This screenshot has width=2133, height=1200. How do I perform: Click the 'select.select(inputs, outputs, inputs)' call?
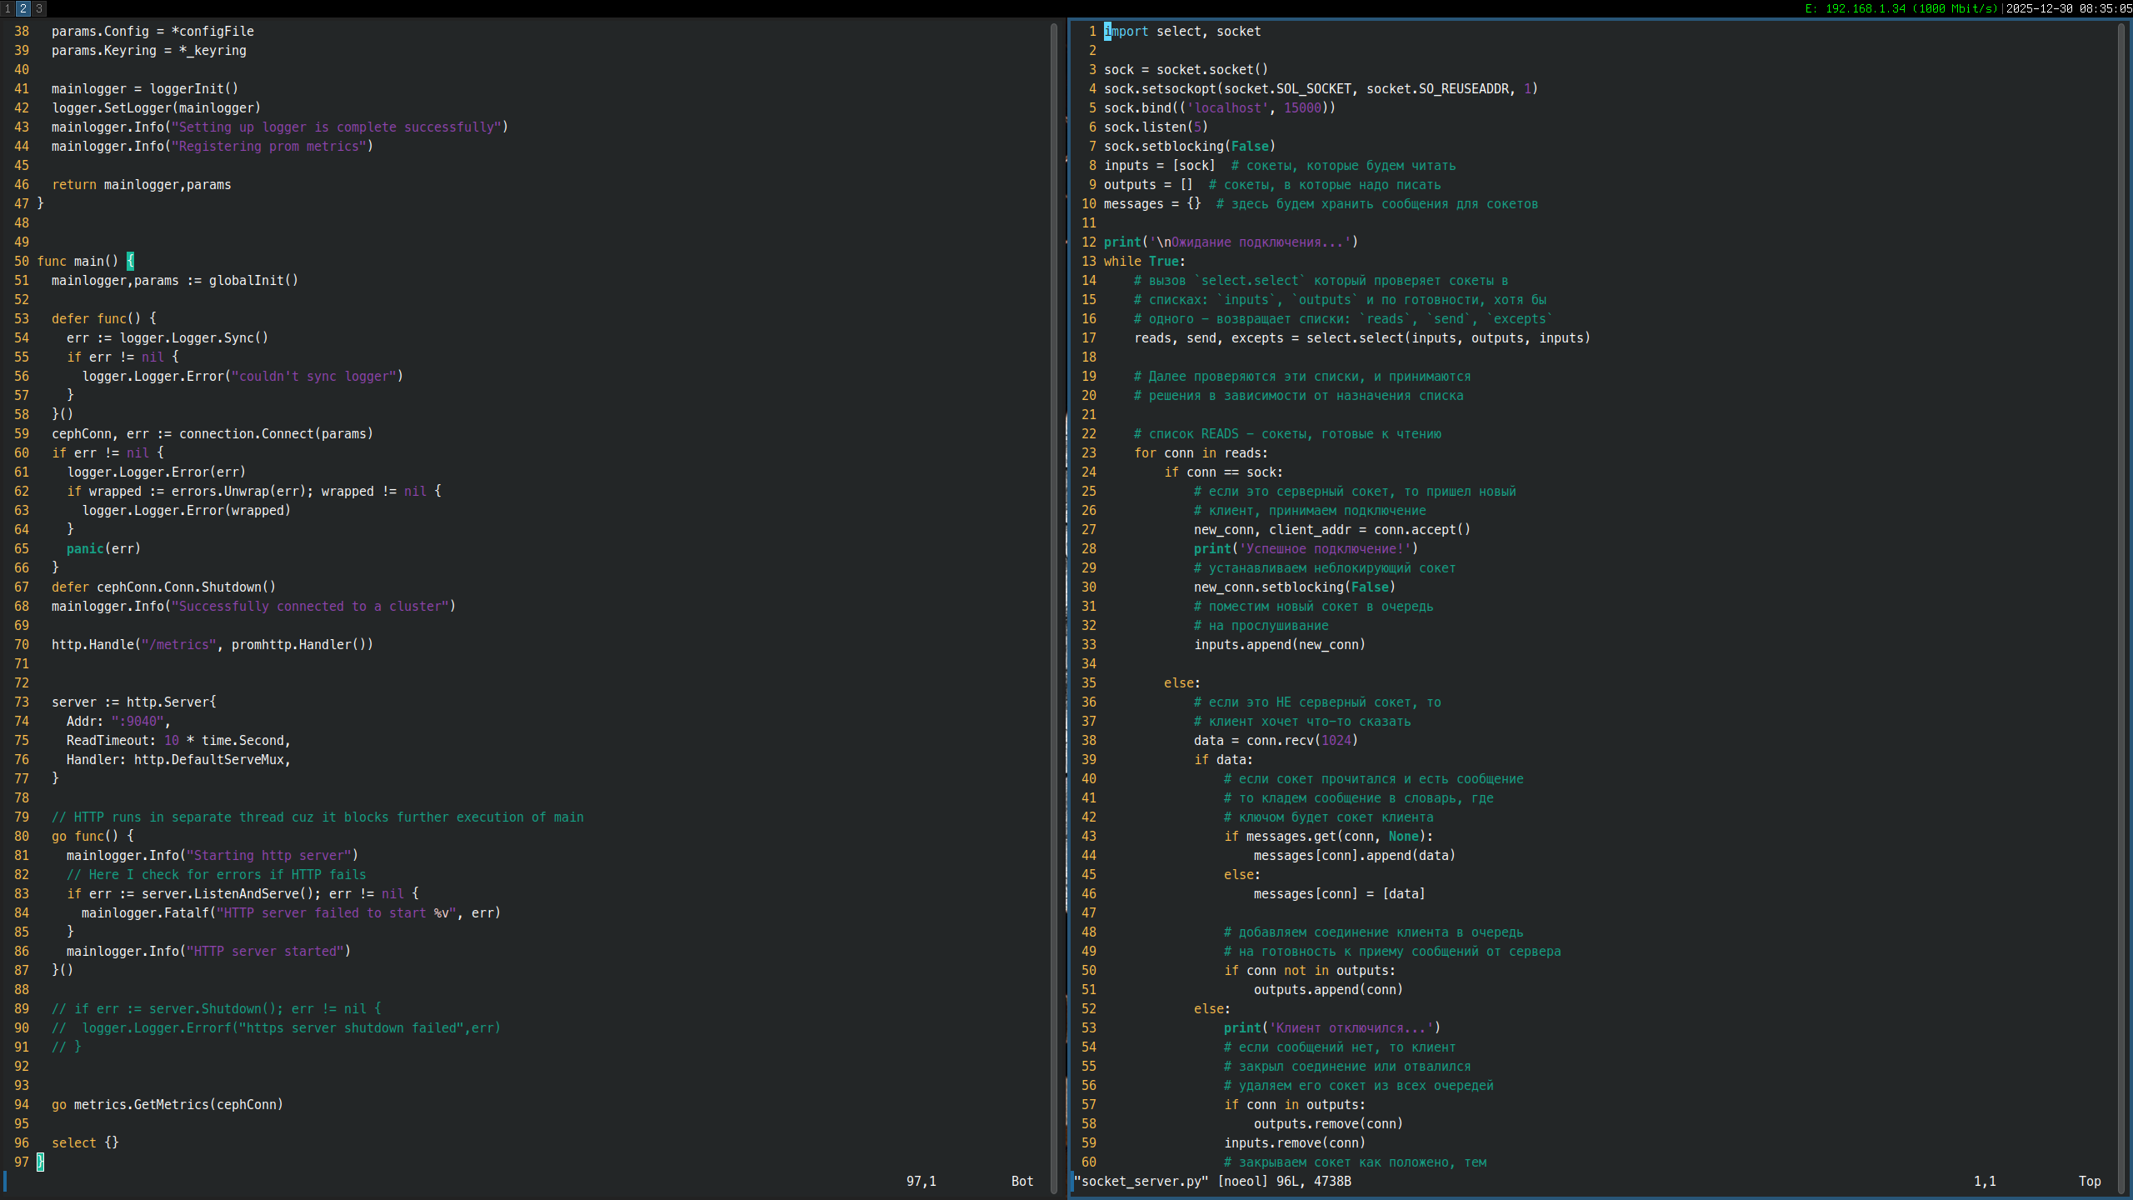[1447, 337]
